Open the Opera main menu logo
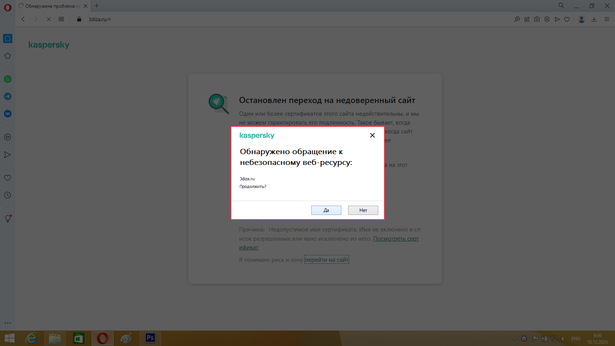The width and height of the screenshot is (615, 346). click(x=8, y=8)
